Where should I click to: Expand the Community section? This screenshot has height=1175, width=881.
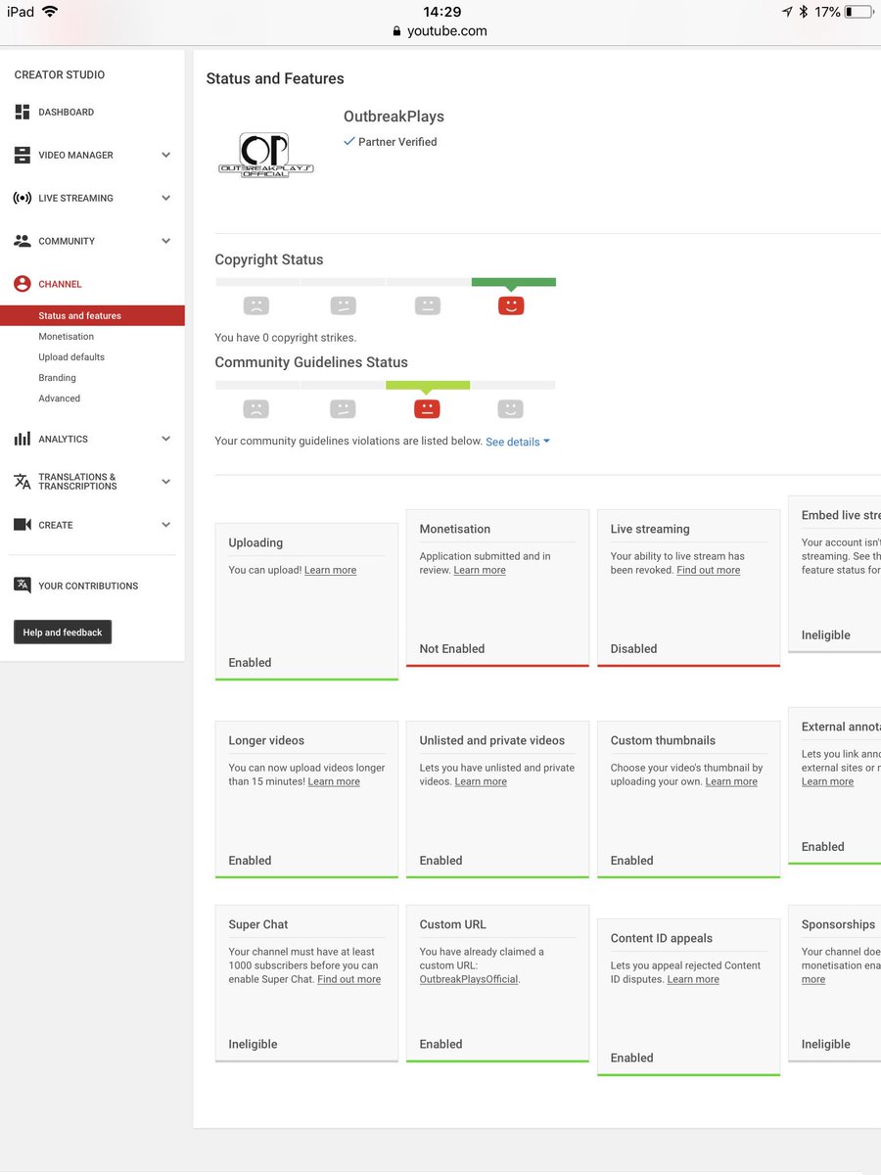165,241
